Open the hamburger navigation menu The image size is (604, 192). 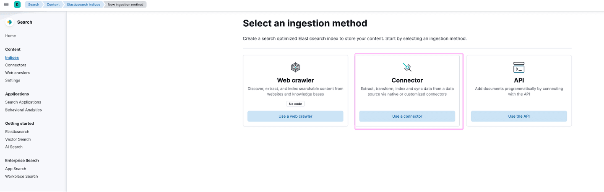tap(6, 5)
